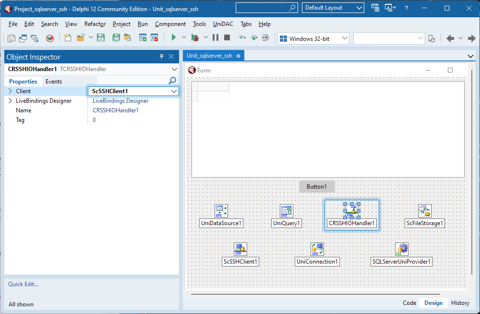Select the UniConnection1 component
480x314 pixels.
coord(317,249)
